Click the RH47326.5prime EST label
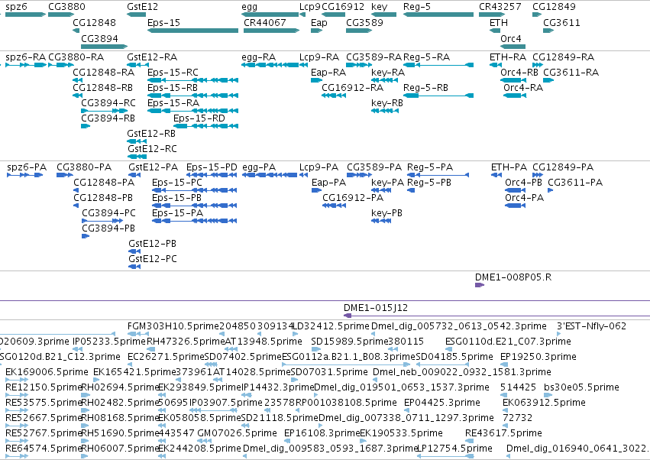 click(x=186, y=342)
